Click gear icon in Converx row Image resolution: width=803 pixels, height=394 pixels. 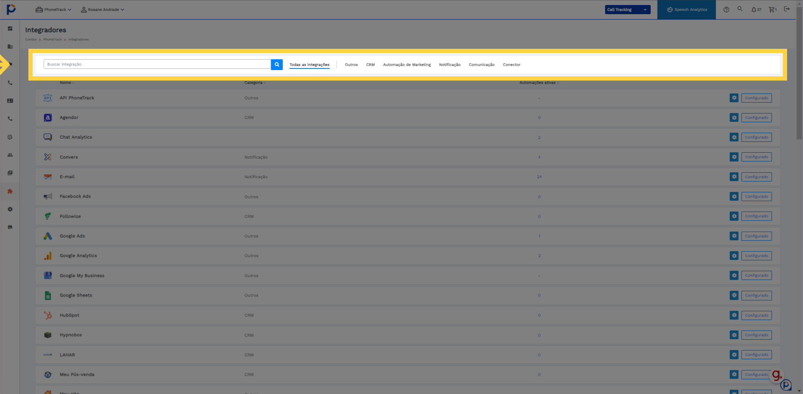pos(734,157)
